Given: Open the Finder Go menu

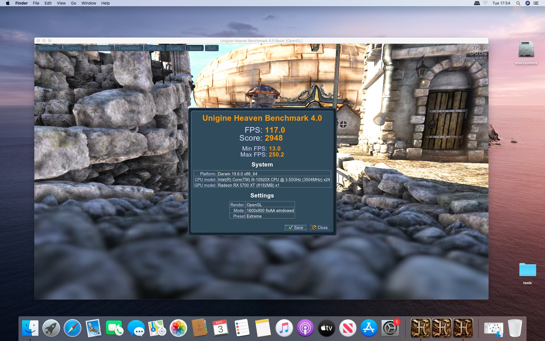Looking at the screenshot, I should coord(74,3).
